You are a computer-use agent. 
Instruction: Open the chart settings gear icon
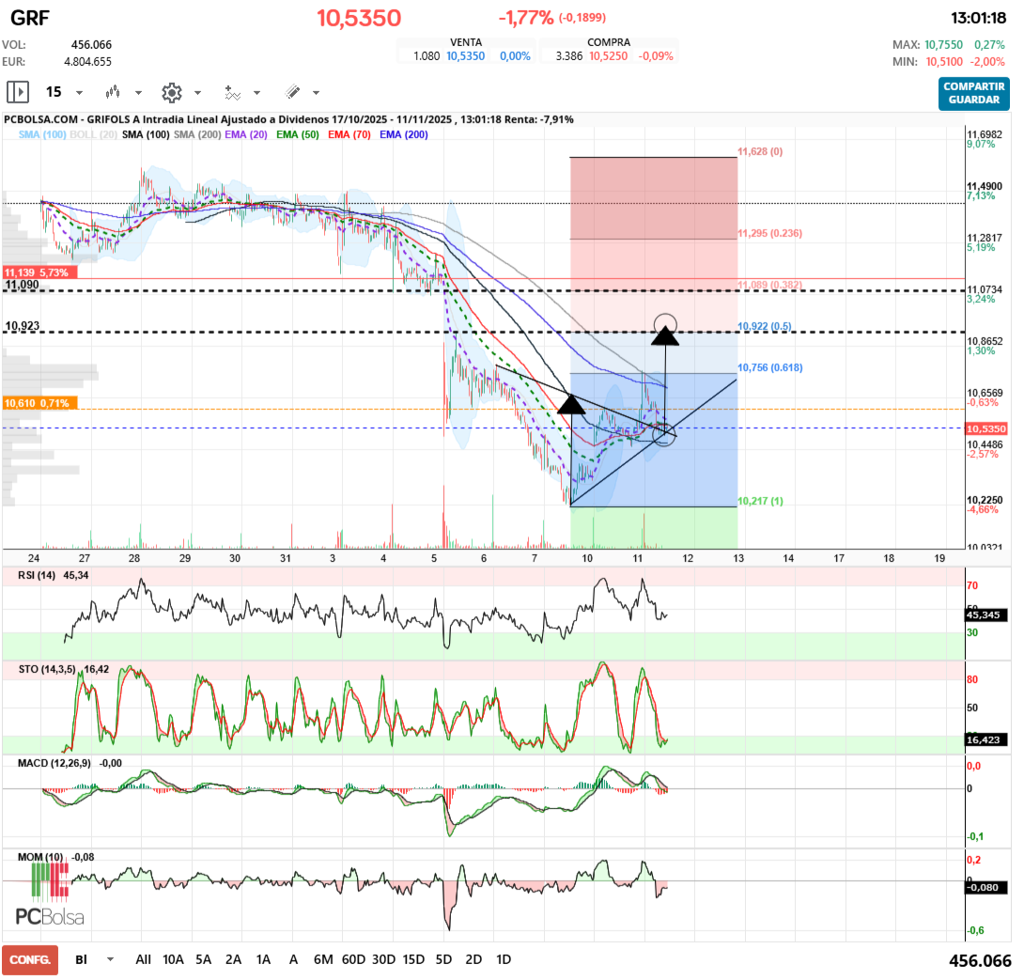point(170,92)
